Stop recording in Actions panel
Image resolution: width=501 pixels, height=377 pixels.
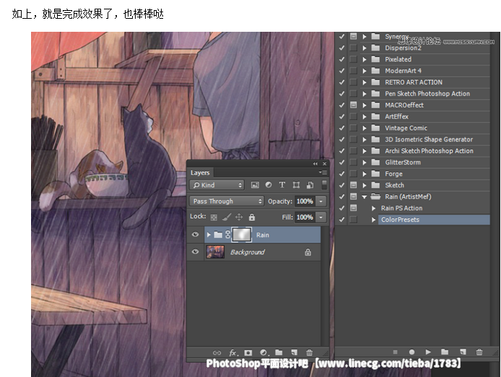click(395, 352)
